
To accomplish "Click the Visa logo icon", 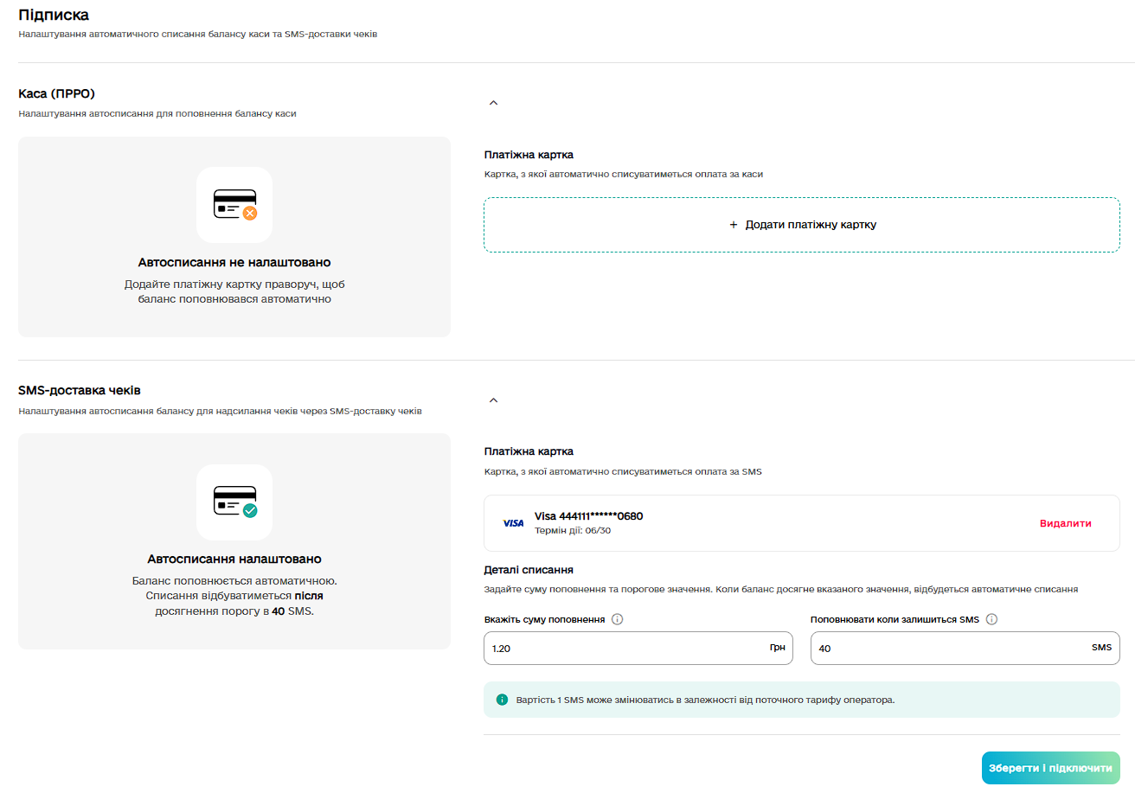I will point(513,523).
